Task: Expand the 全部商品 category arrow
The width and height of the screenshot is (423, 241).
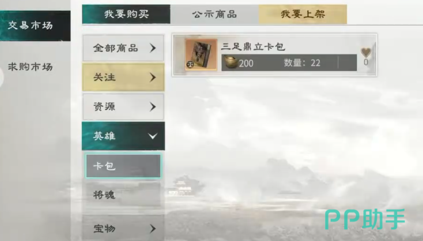Action: click(153, 48)
